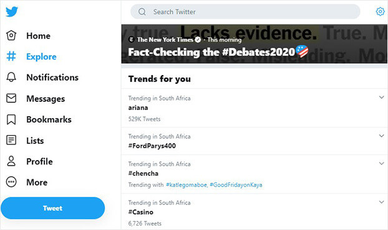388x230 pixels.
Task: Open Notifications bell icon
Action: pos(11,77)
